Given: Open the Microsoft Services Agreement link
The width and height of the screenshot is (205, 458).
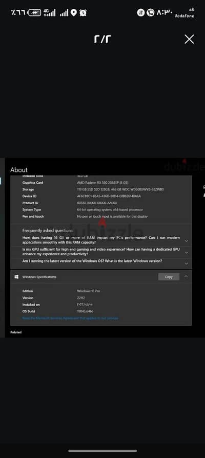Looking at the screenshot, I should pyautogui.click(x=70, y=318).
